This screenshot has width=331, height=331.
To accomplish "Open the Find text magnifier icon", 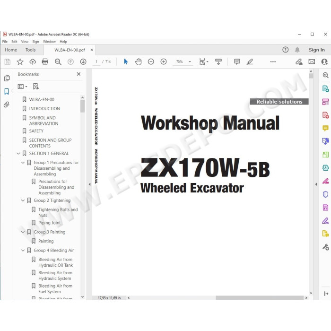I will point(58,61).
